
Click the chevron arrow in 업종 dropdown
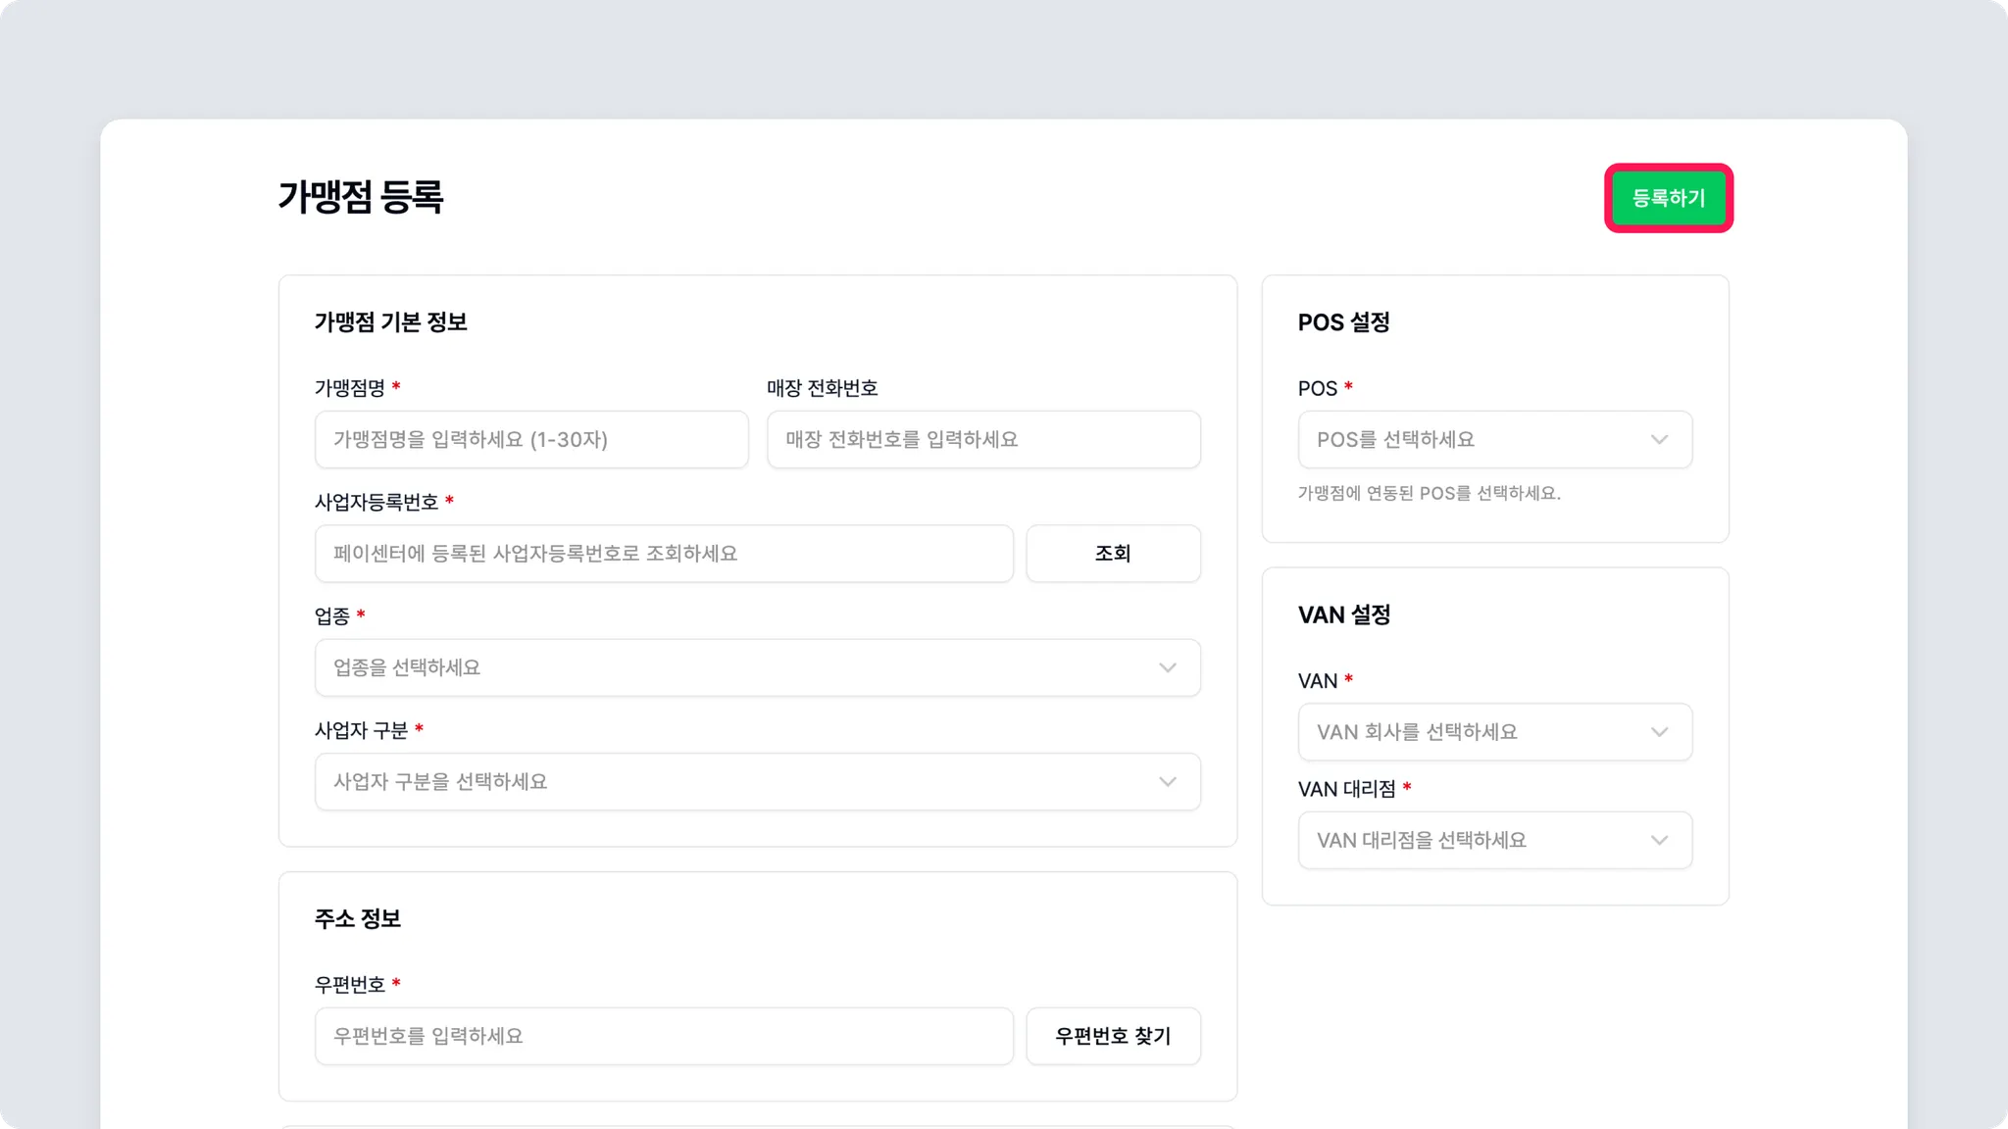click(1167, 667)
